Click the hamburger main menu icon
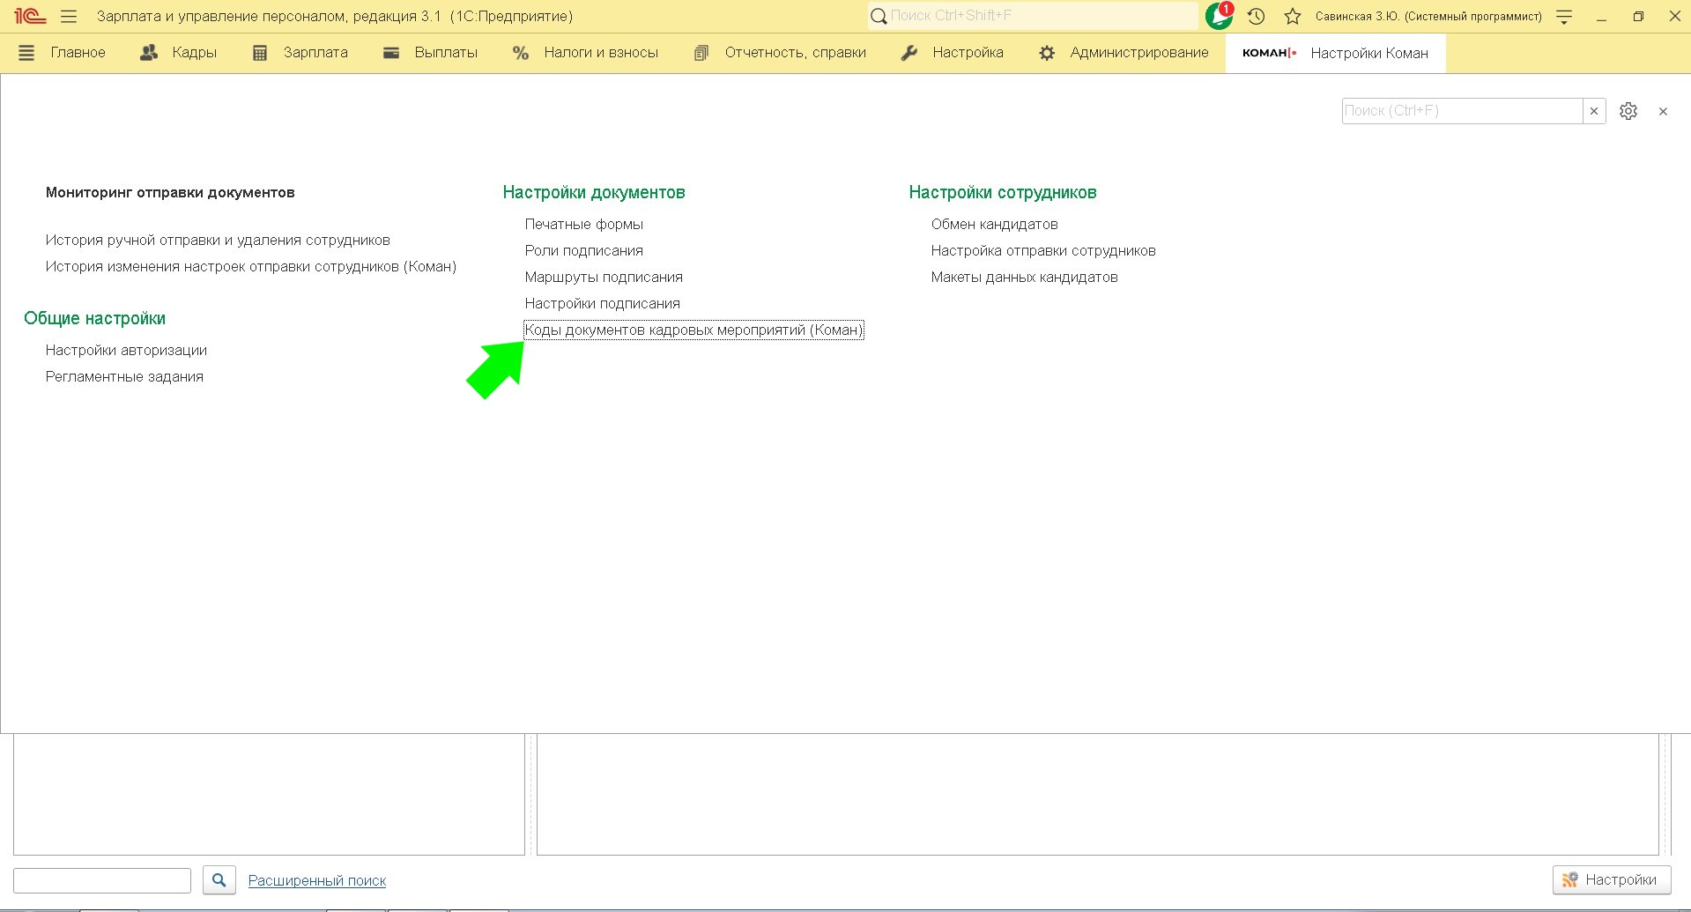The width and height of the screenshot is (1691, 912). coord(69,16)
